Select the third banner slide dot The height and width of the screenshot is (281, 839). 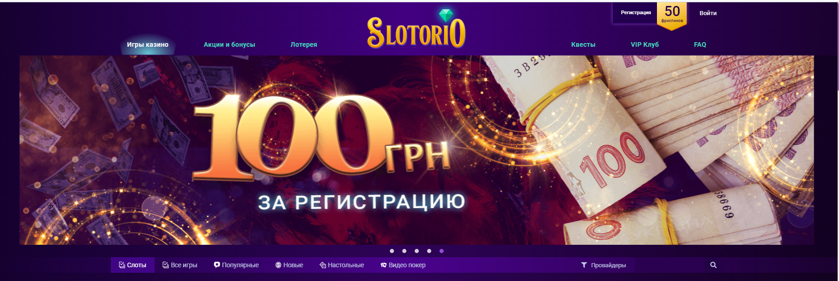(417, 251)
